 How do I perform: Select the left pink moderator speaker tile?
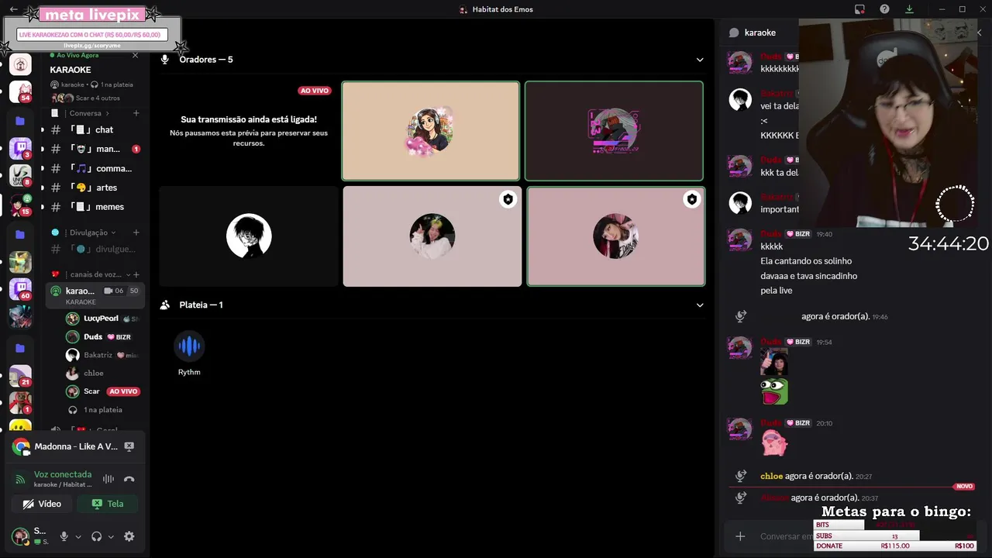[432, 236]
